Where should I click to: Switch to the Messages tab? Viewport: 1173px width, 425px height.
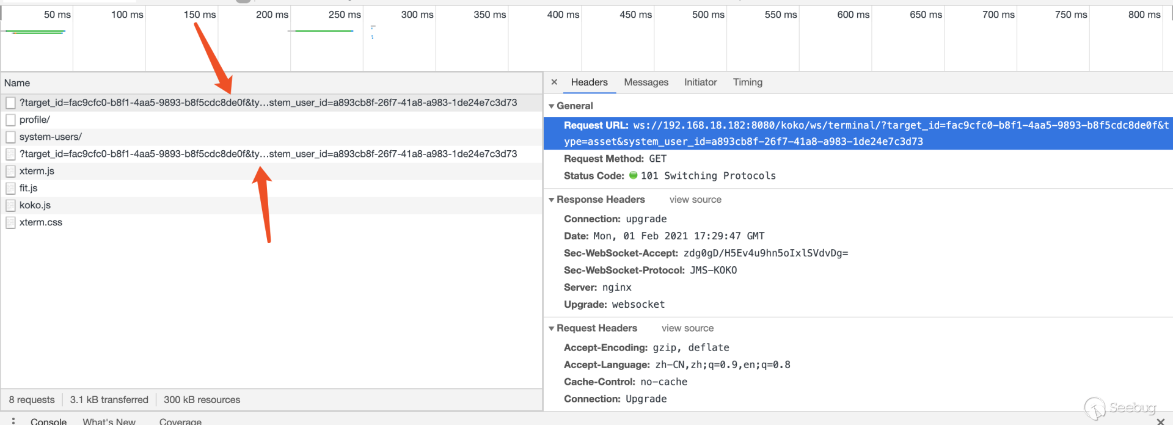point(646,82)
